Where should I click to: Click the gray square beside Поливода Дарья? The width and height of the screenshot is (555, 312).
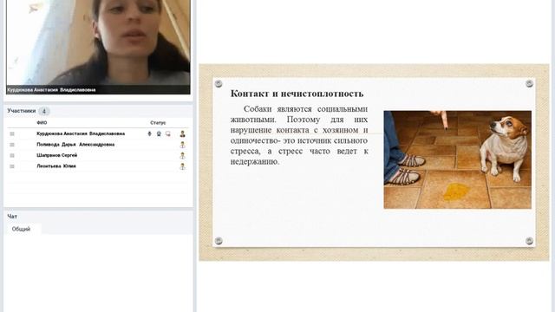tap(12, 145)
